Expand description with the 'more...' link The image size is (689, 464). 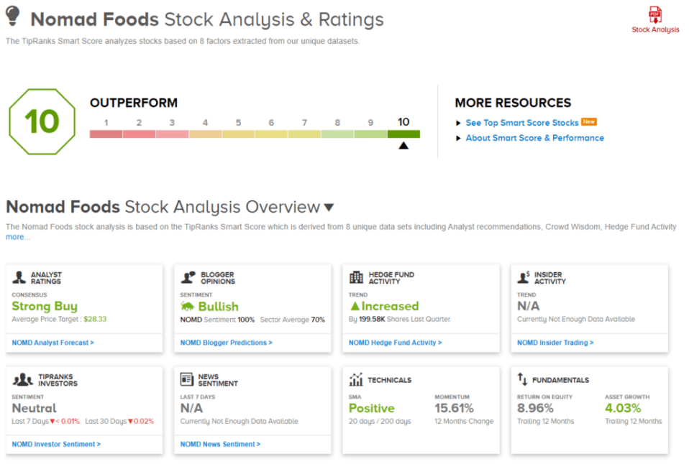(x=18, y=237)
